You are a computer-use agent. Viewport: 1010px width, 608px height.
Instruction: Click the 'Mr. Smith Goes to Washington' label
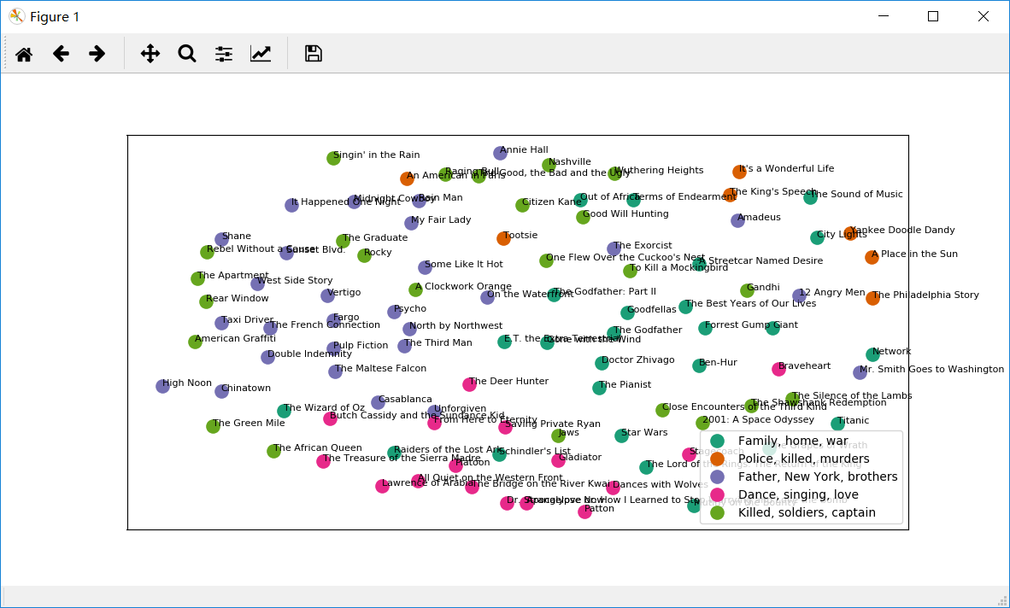coord(931,369)
